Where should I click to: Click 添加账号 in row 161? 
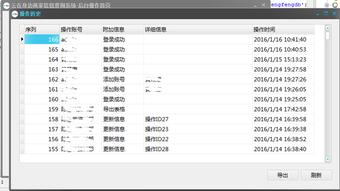click(114, 89)
